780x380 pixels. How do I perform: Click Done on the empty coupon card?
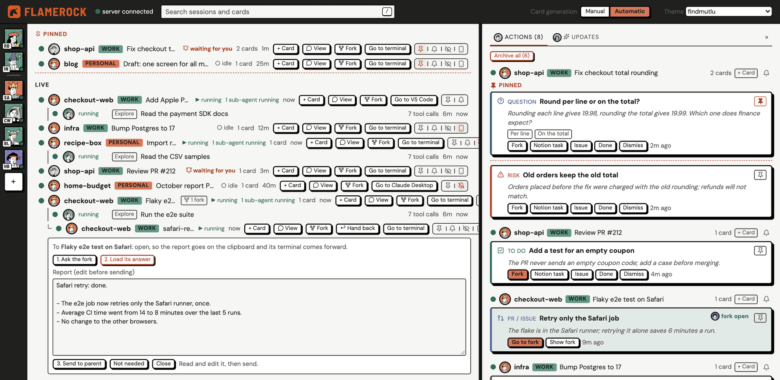[x=606, y=274]
